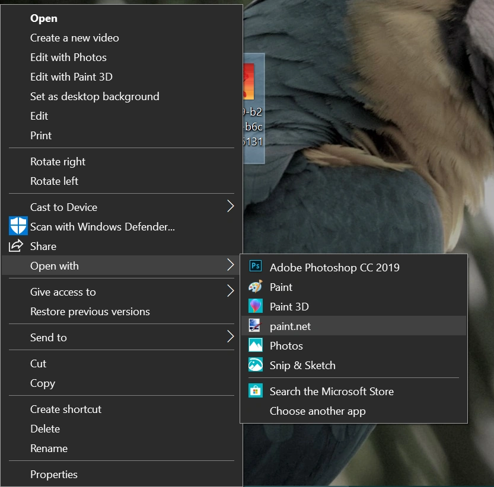
Task: Select Rotate left
Action: pyautogui.click(x=122, y=181)
